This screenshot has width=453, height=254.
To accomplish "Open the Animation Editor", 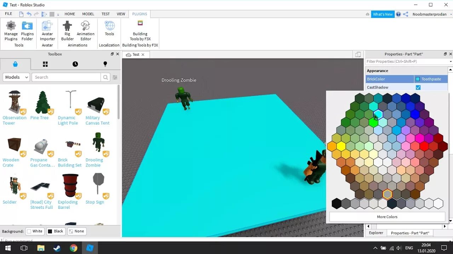I will pyautogui.click(x=86, y=31).
